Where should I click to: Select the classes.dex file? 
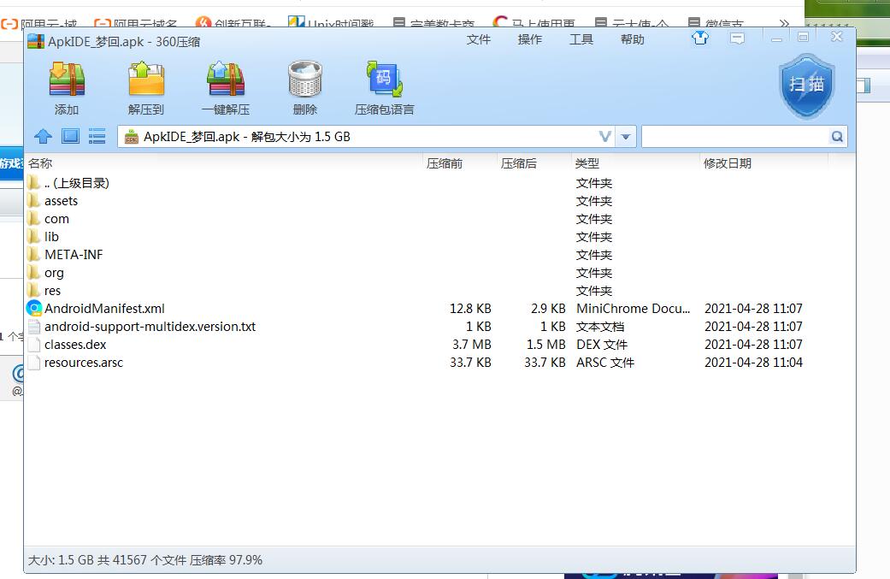click(75, 345)
